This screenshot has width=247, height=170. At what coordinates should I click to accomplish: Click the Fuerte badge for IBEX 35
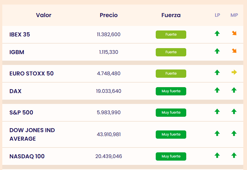coord(171,34)
